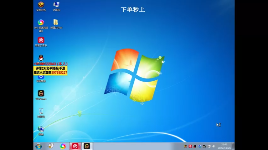
Task: Select the 电脑管家 desktop shortcut
Action: (x=41, y=79)
